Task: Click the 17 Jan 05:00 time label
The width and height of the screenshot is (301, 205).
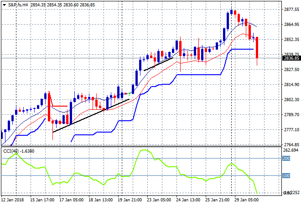Action: (72, 200)
